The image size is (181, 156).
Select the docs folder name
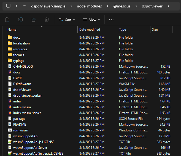tap(17, 38)
